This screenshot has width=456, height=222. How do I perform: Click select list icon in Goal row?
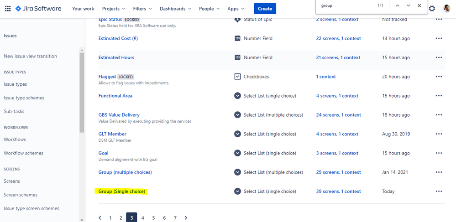[237, 153]
